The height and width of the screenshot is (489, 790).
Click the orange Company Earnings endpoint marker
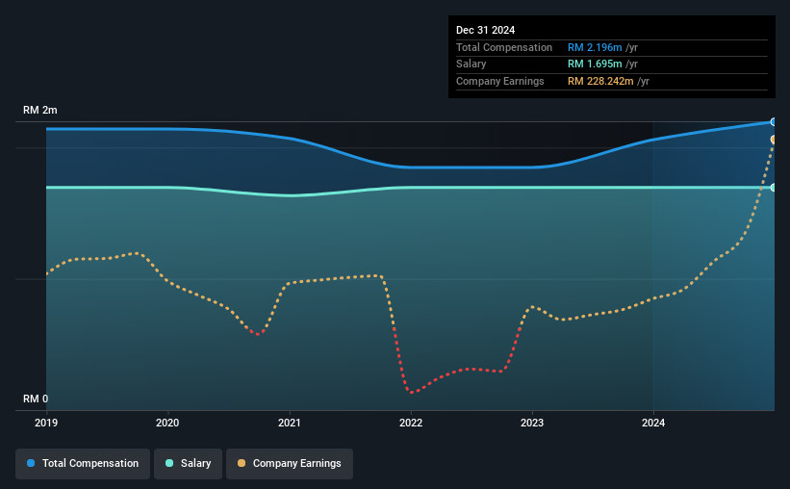click(x=774, y=140)
